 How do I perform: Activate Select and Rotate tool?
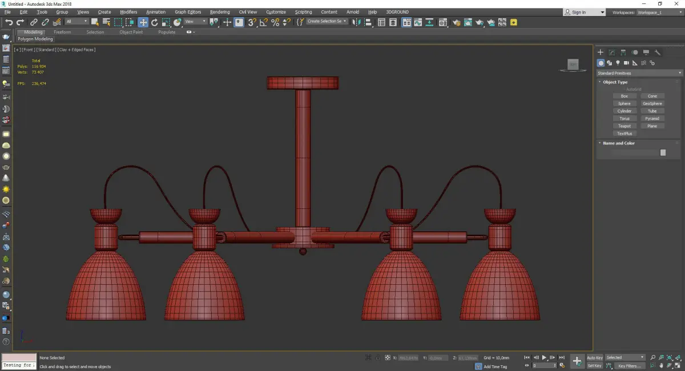(154, 22)
